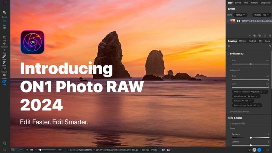Click the Exposure slider handle
The image size is (272, 153).
(251, 138)
